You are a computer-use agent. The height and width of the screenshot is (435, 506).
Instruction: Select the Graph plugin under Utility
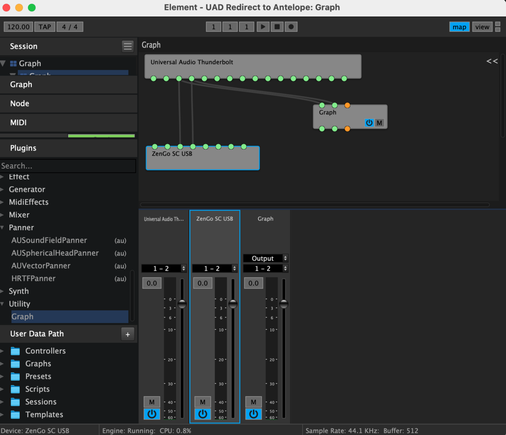coord(70,317)
